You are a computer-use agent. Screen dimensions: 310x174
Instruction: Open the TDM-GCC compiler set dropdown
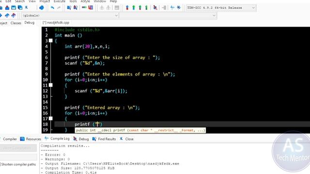point(221,8)
